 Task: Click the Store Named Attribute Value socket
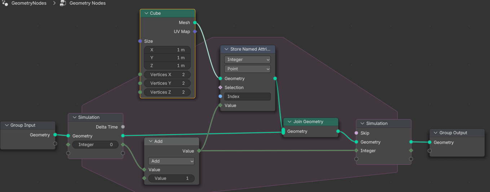[x=220, y=106]
